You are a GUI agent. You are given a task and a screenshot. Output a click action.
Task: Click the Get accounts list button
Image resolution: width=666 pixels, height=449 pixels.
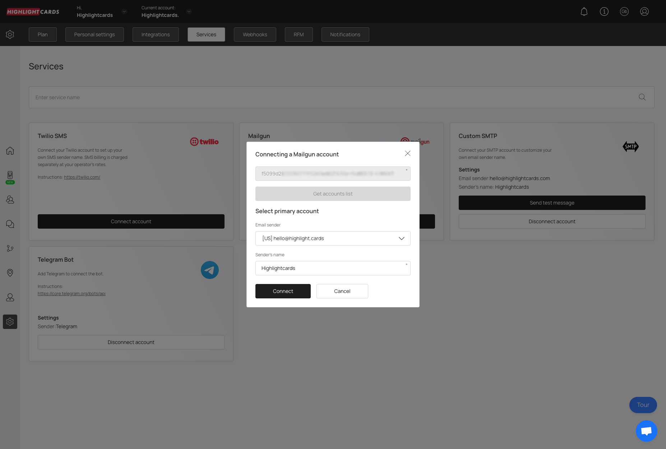click(x=333, y=194)
